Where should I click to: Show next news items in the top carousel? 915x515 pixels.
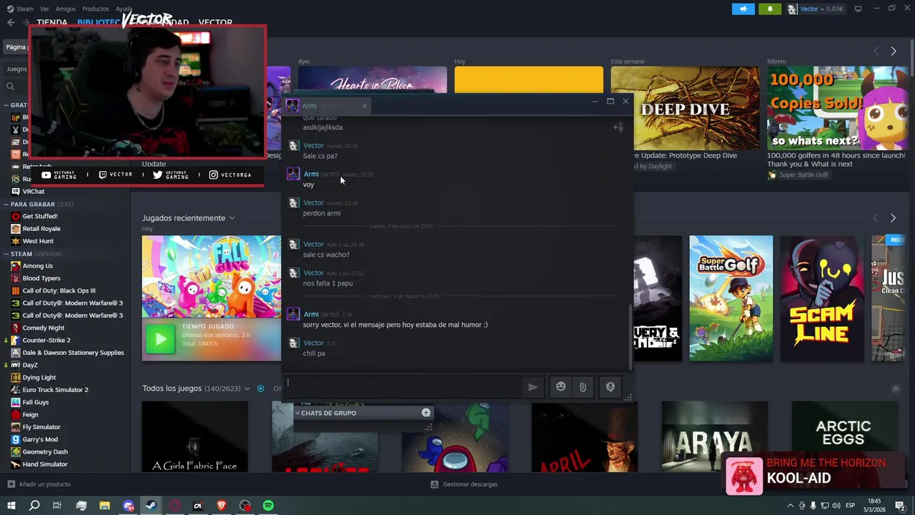pyautogui.click(x=893, y=51)
